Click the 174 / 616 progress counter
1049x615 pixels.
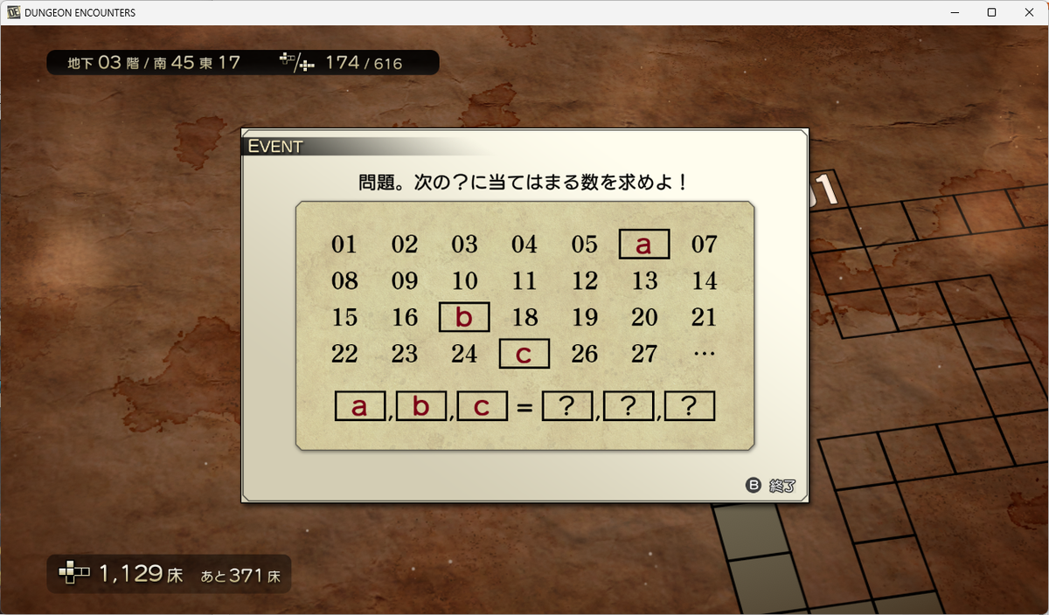click(364, 62)
